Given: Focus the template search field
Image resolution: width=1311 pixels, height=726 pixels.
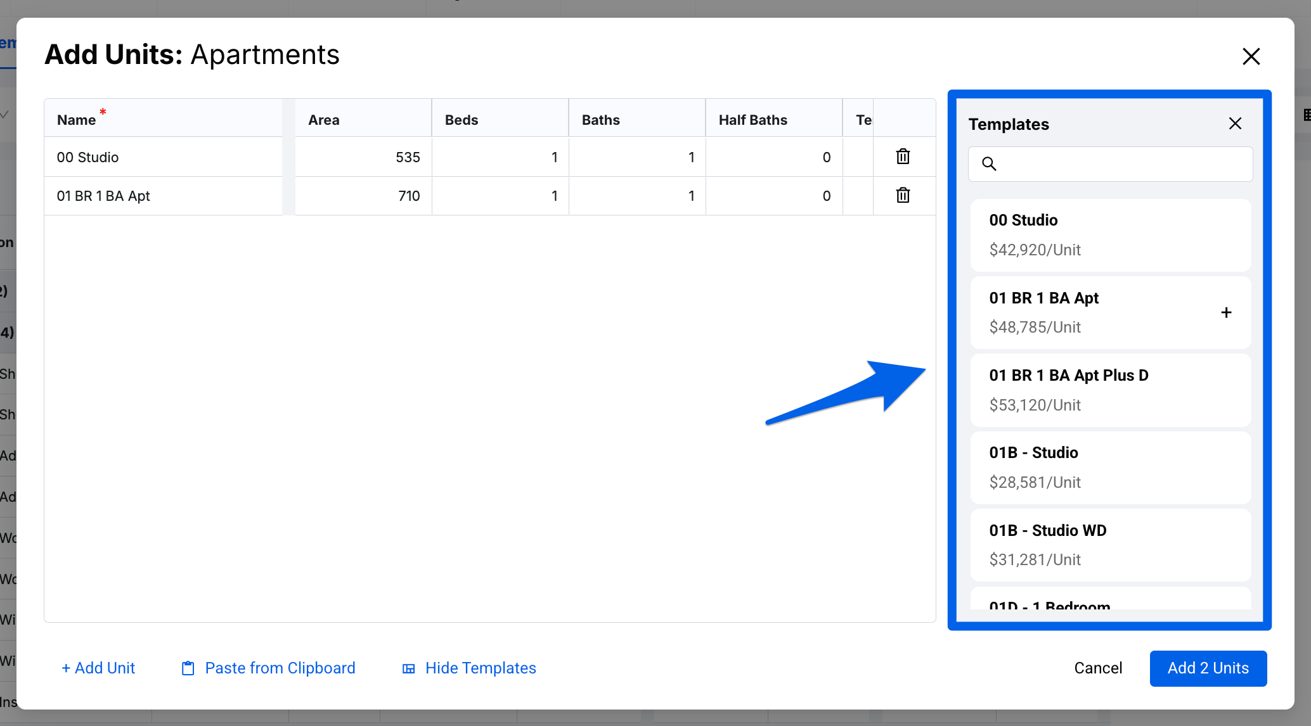Looking at the screenshot, I should click(x=1122, y=164).
